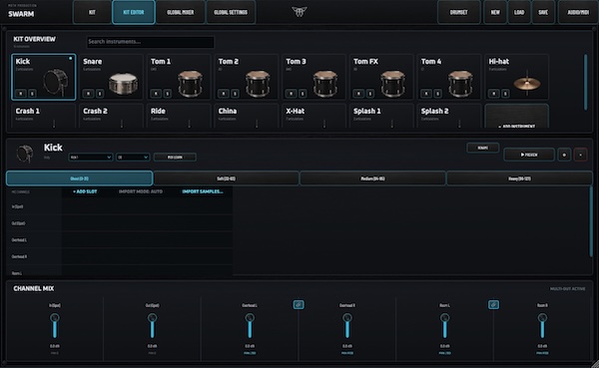Mute the Tom FX instrument

tap(358, 93)
